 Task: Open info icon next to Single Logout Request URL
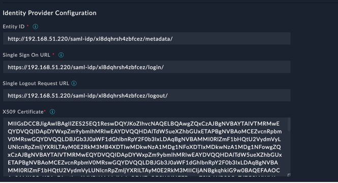74,83
